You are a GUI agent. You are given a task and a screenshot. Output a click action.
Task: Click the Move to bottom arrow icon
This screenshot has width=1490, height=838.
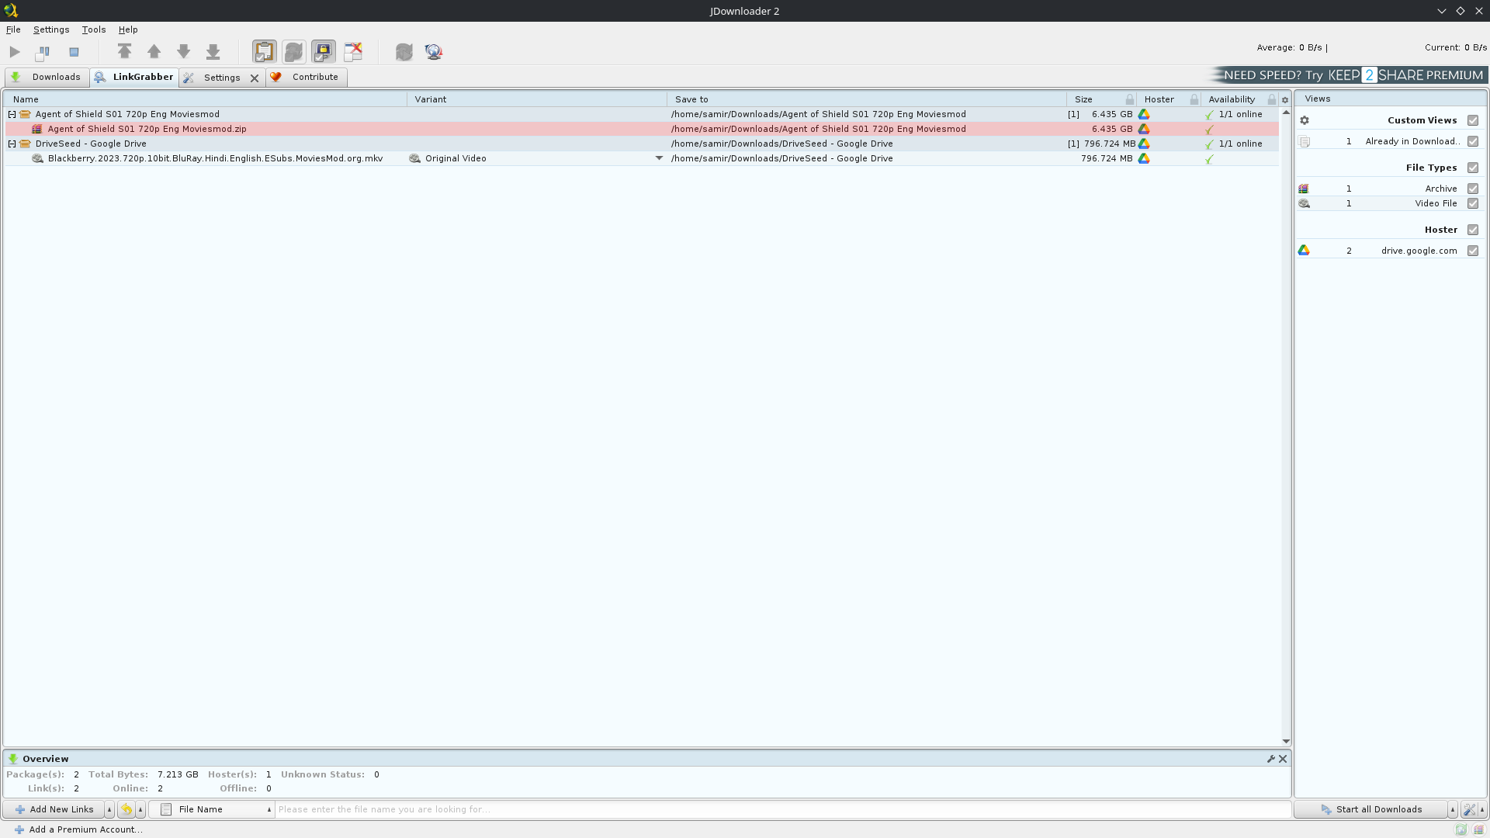[213, 52]
